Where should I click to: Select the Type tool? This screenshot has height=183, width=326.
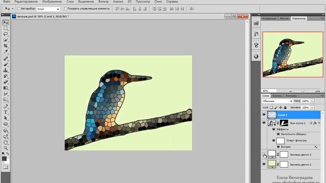coord(6,112)
